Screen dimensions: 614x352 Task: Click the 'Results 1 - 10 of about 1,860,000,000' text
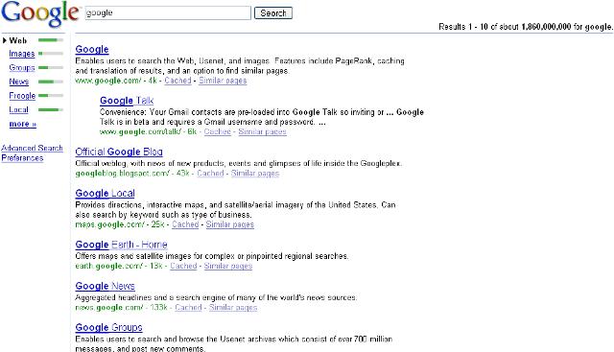pos(505,27)
